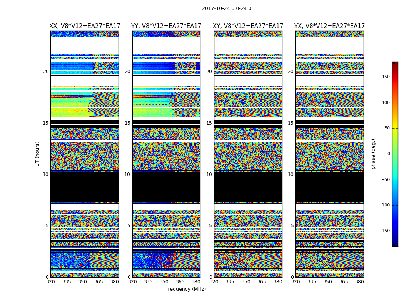Click the 0 tick label on colorbar
Screen dimensions: 404x308
tap(389, 154)
